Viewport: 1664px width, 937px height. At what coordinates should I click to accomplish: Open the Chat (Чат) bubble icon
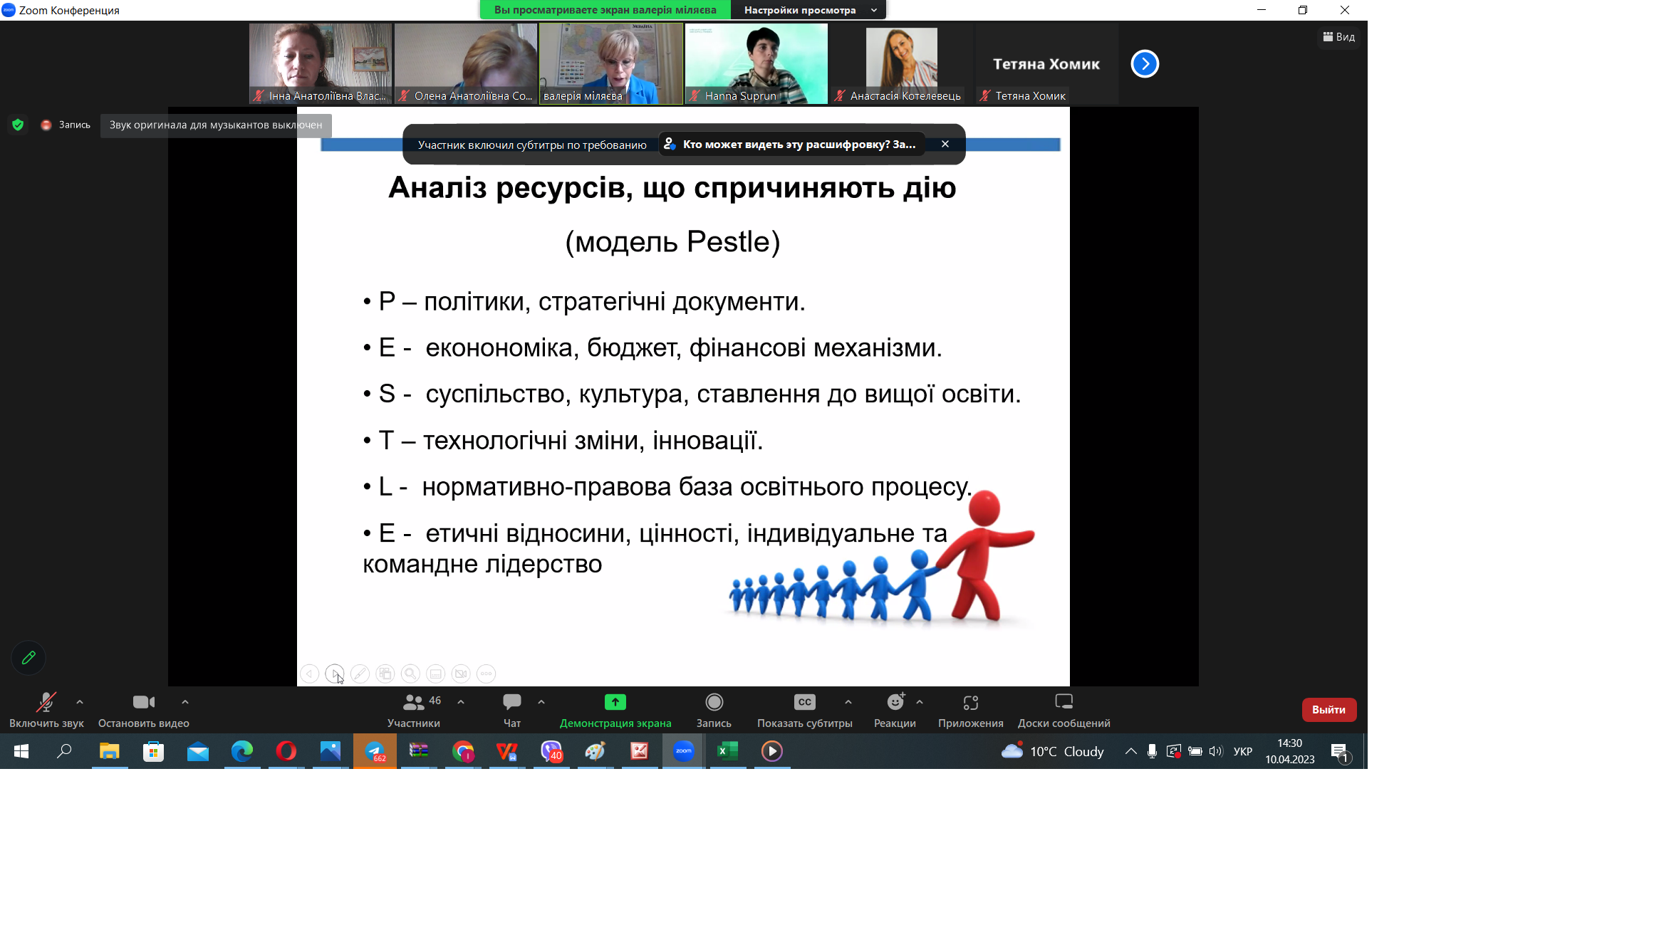pos(511,702)
